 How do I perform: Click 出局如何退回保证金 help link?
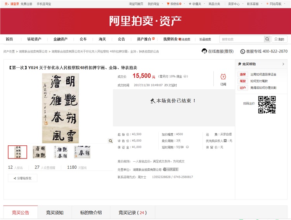tap(263, 74)
